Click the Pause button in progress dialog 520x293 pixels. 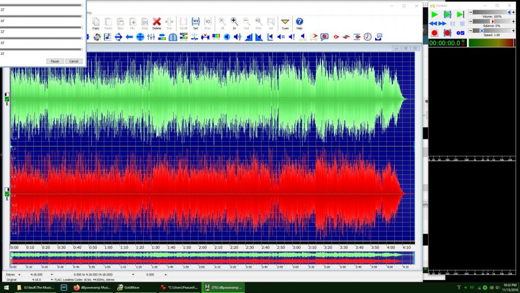55,61
